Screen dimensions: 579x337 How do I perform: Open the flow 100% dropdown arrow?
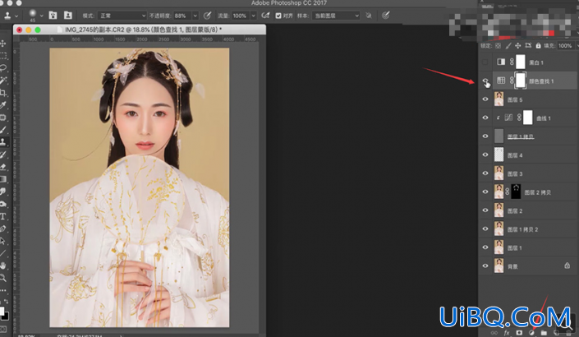pyautogui.click(x=253, y=16)
